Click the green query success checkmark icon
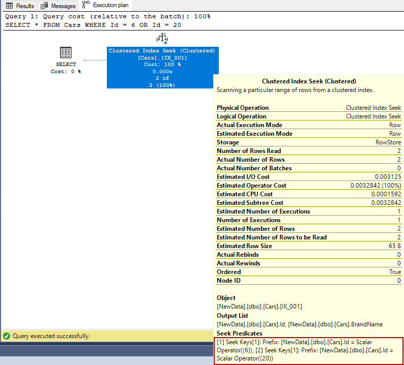404x365 pixels. (7, 336)
